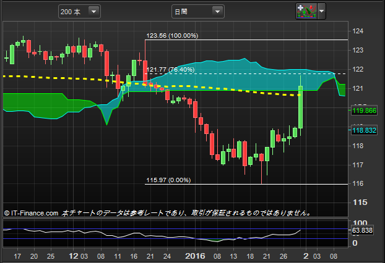
Task: Click the cyan 118.832 price tag
Action: (364, 130)
